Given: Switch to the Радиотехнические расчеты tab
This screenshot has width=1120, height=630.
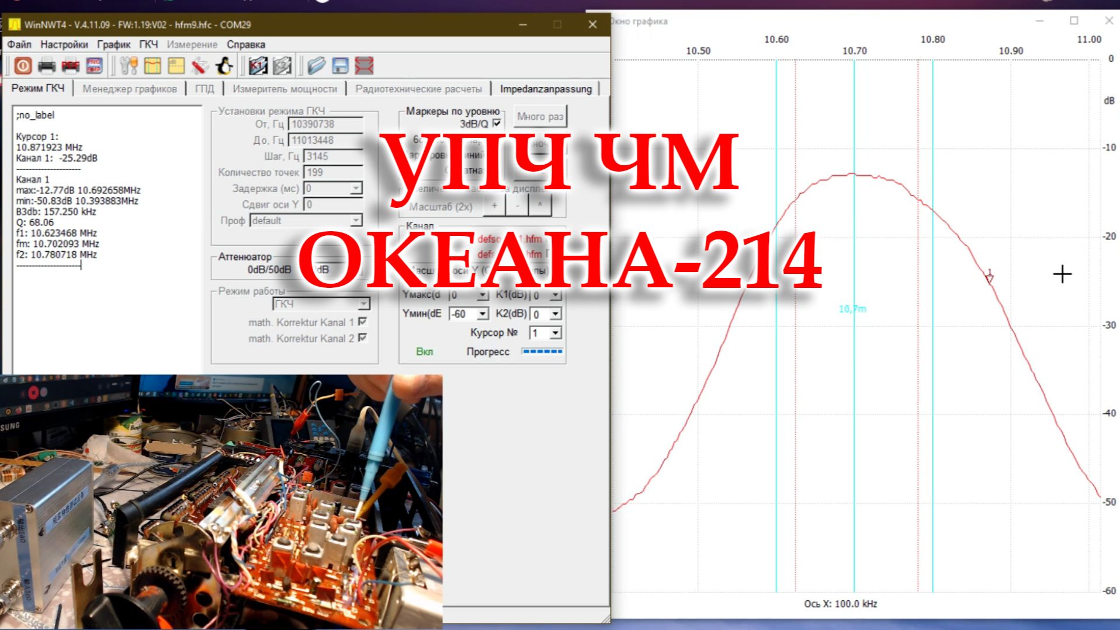Looking at the screenshot, I should (x=419, y=89).
